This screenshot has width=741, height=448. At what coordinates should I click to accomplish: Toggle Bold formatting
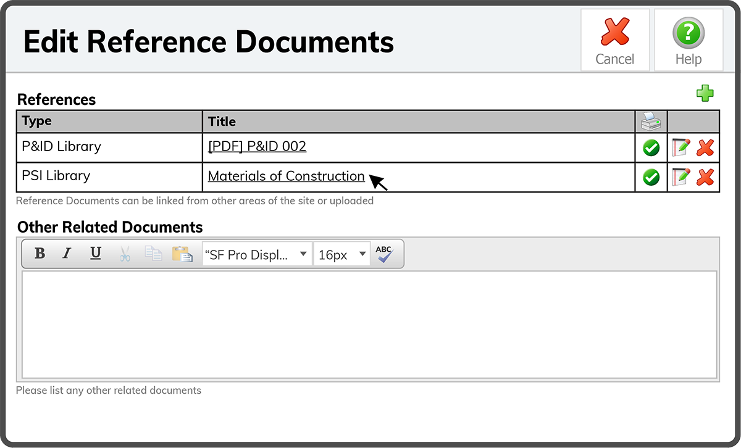coord(40,254)
